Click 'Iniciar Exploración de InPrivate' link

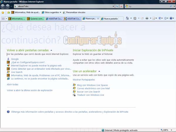pos(93,50)
